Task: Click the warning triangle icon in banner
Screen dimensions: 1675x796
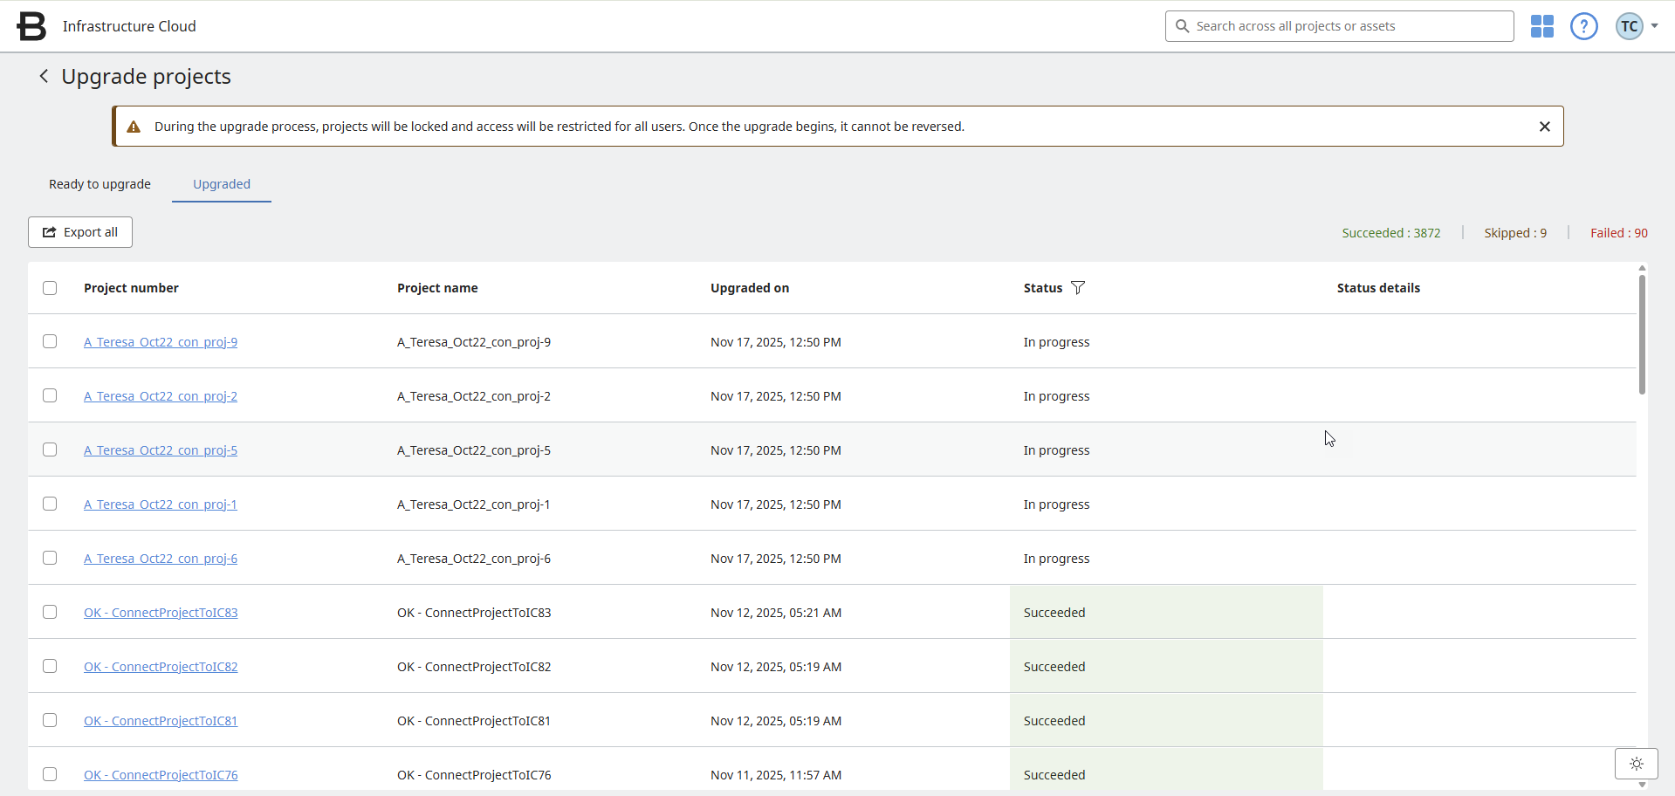Action: pyautogui.click(x=134, y=127)
